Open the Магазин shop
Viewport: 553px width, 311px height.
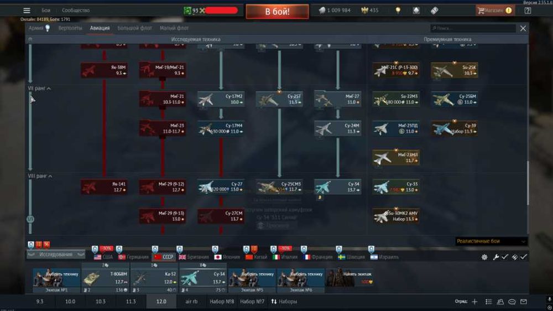pos(494,10)
